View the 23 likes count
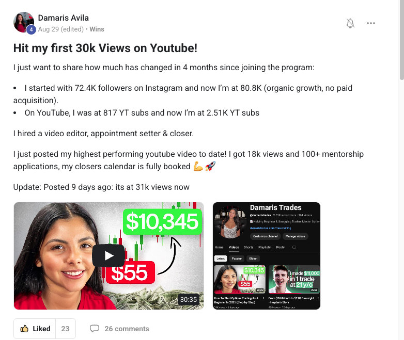 pyautogui.click(x=65, y=329)
